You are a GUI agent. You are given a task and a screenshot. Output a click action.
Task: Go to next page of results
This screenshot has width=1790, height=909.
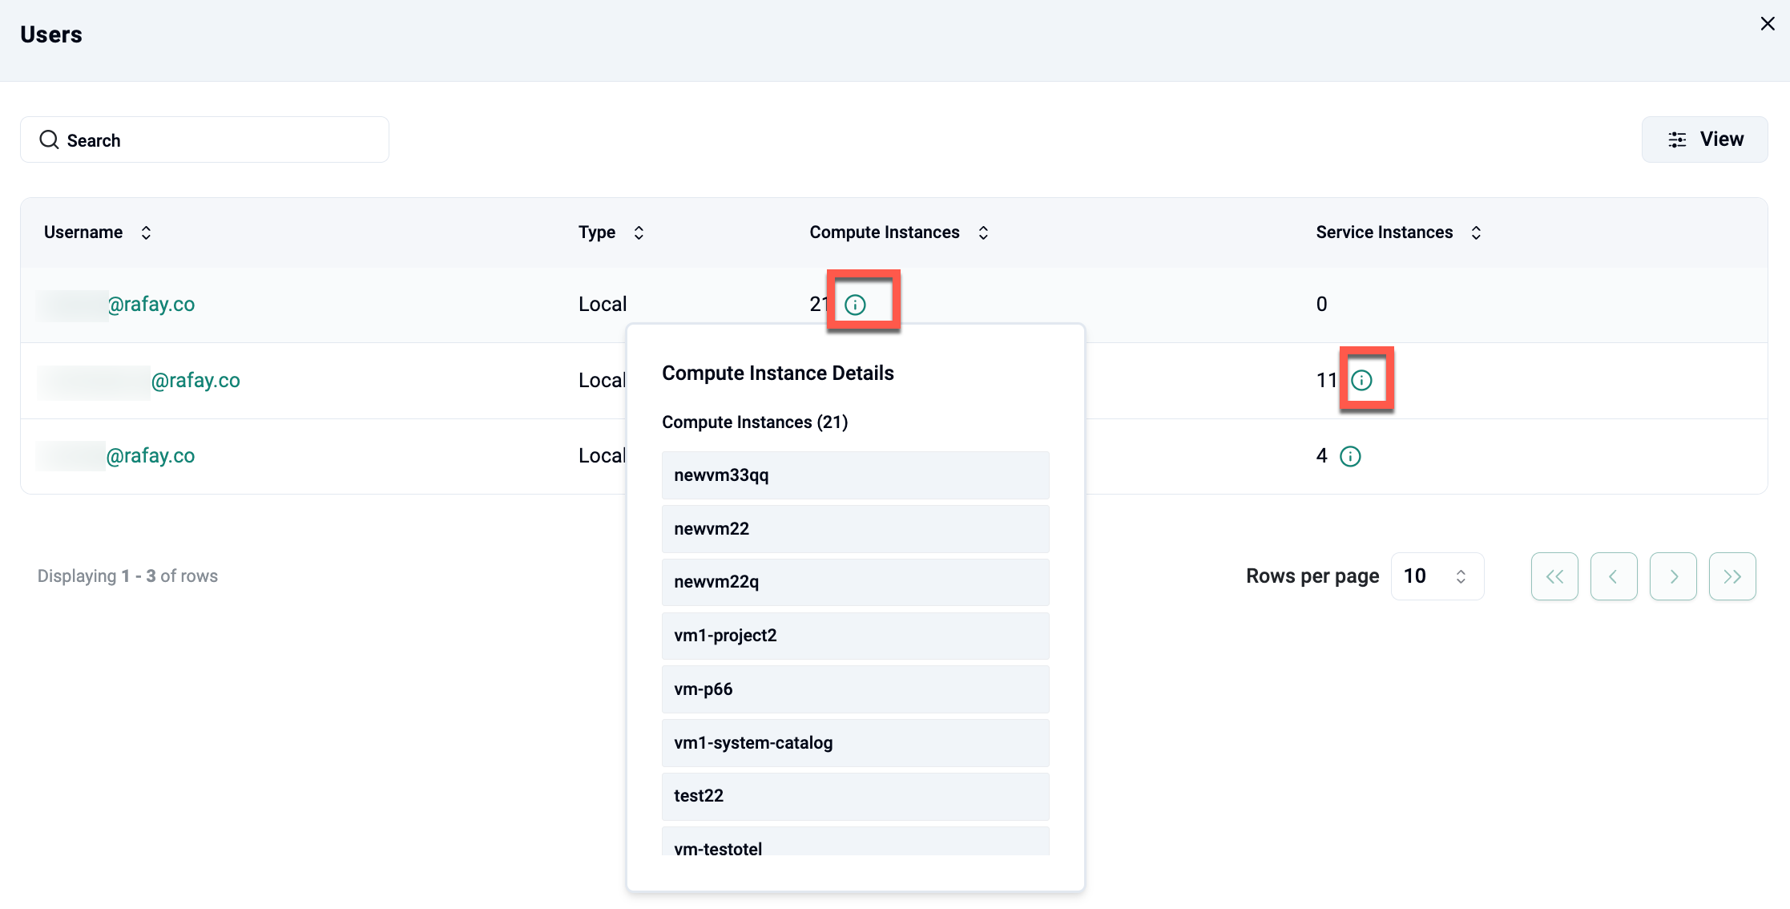tap(1673, 576)
